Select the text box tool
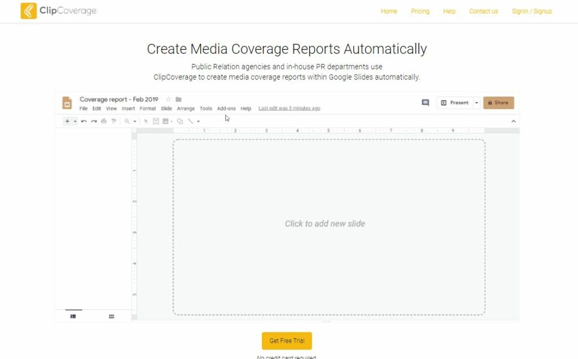The height and width of the screenshot is (359, 578). 156,121
